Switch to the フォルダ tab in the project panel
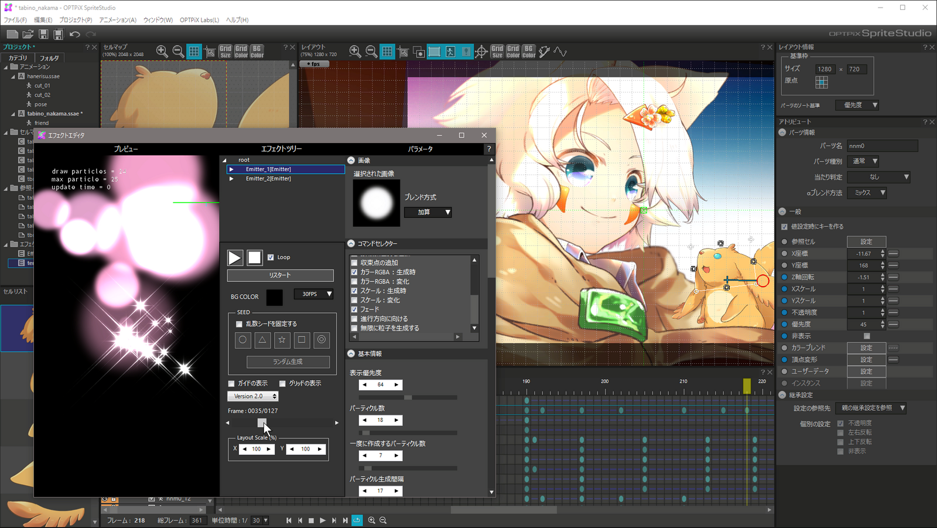The width and height of the screenshot is (937, 528). click(x=49, y=58)
